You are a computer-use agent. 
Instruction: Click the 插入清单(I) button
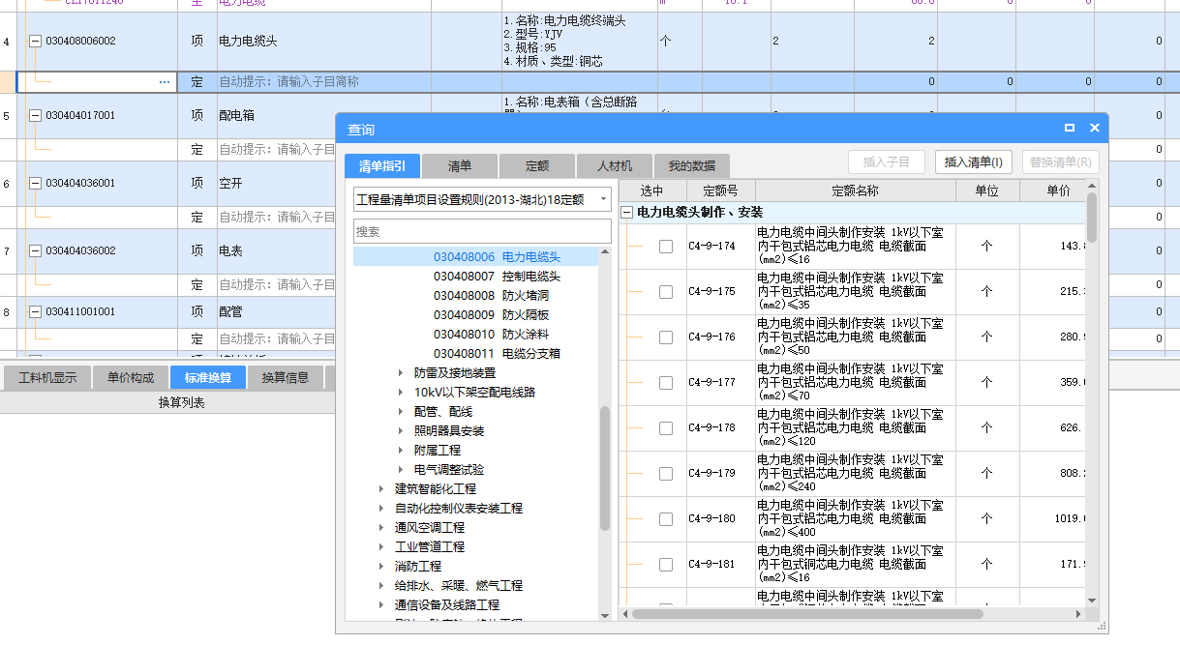[974, 162]
